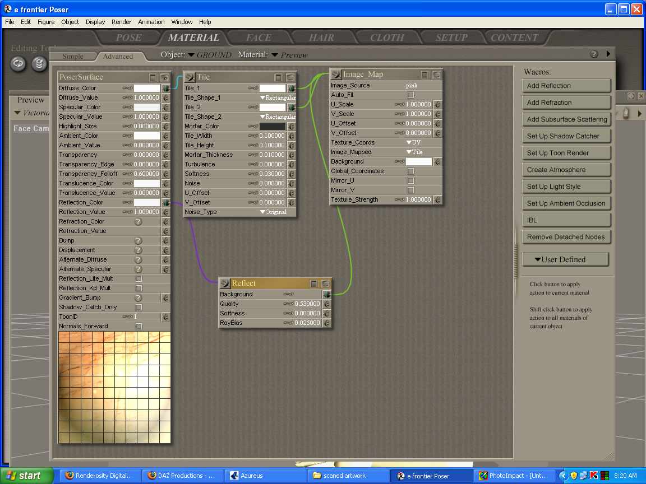Open the Tile_Shape_1 Rectangular dropdown

pyautogui.click(x=278, y=98)
